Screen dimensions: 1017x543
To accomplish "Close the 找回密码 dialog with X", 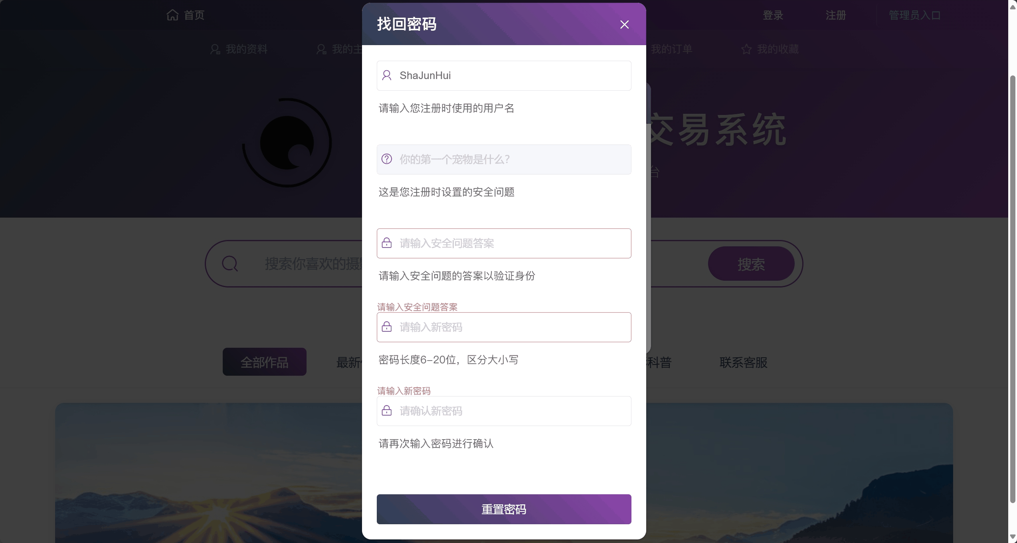I will click(624, 24).
